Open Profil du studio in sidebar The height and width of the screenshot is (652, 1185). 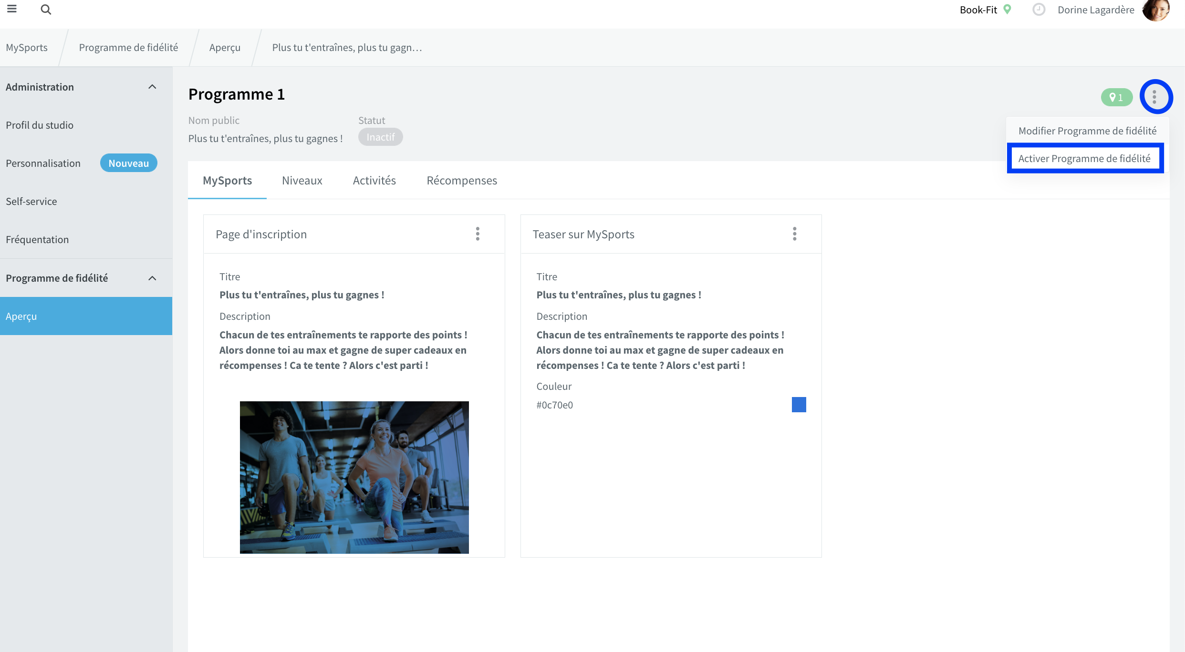(86, 125)
